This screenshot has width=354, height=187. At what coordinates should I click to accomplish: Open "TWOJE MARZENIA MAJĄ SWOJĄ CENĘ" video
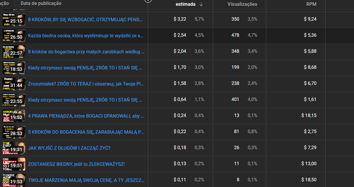pyautogui.click(x=86, y=180)
